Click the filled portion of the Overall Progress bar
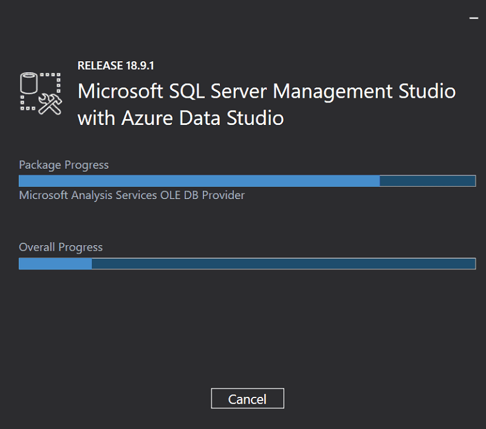This screenshot has width=486, height=429. tap(55, 263)
